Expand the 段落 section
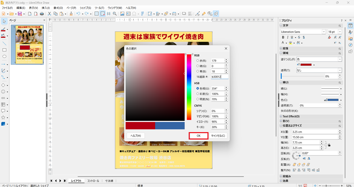 pos(281,48)
